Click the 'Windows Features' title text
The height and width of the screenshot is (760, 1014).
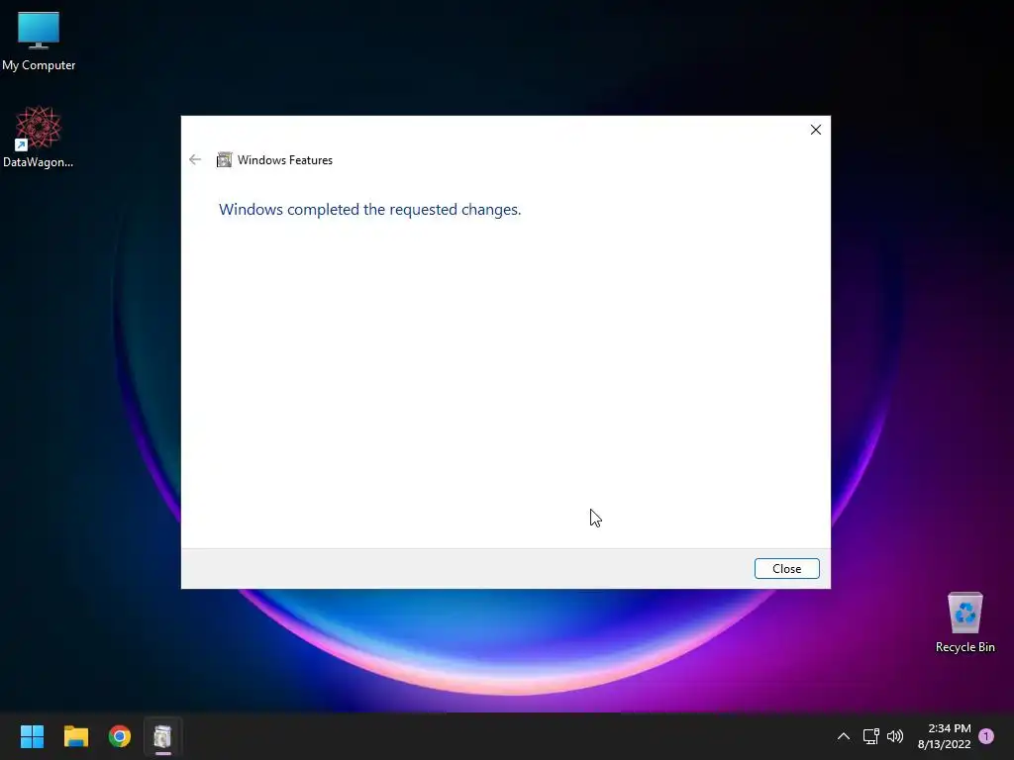pyautogui.click(x=284, y=160)
